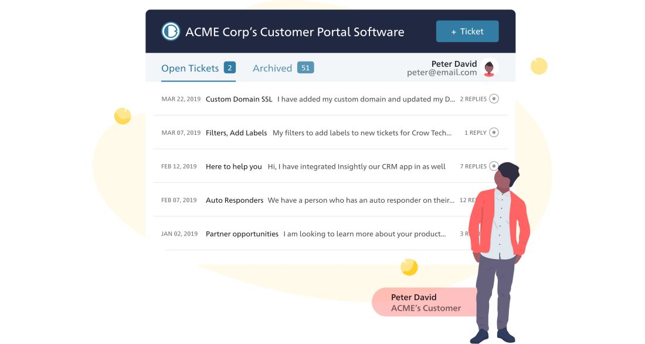Open the Custom Domain SSL ticket
The image size is (645, 344).
point(239,99)
